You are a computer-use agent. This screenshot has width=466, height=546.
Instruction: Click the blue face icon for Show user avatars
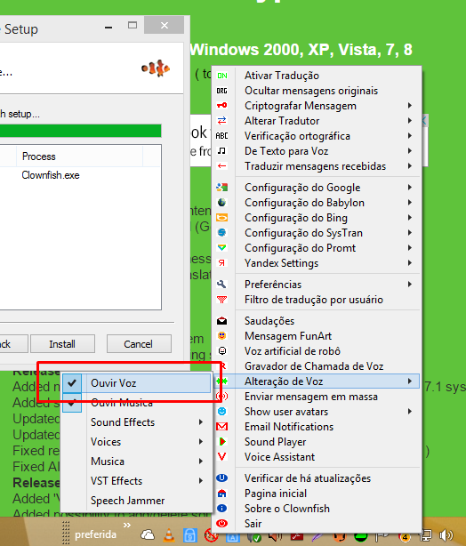click(222, 412)
